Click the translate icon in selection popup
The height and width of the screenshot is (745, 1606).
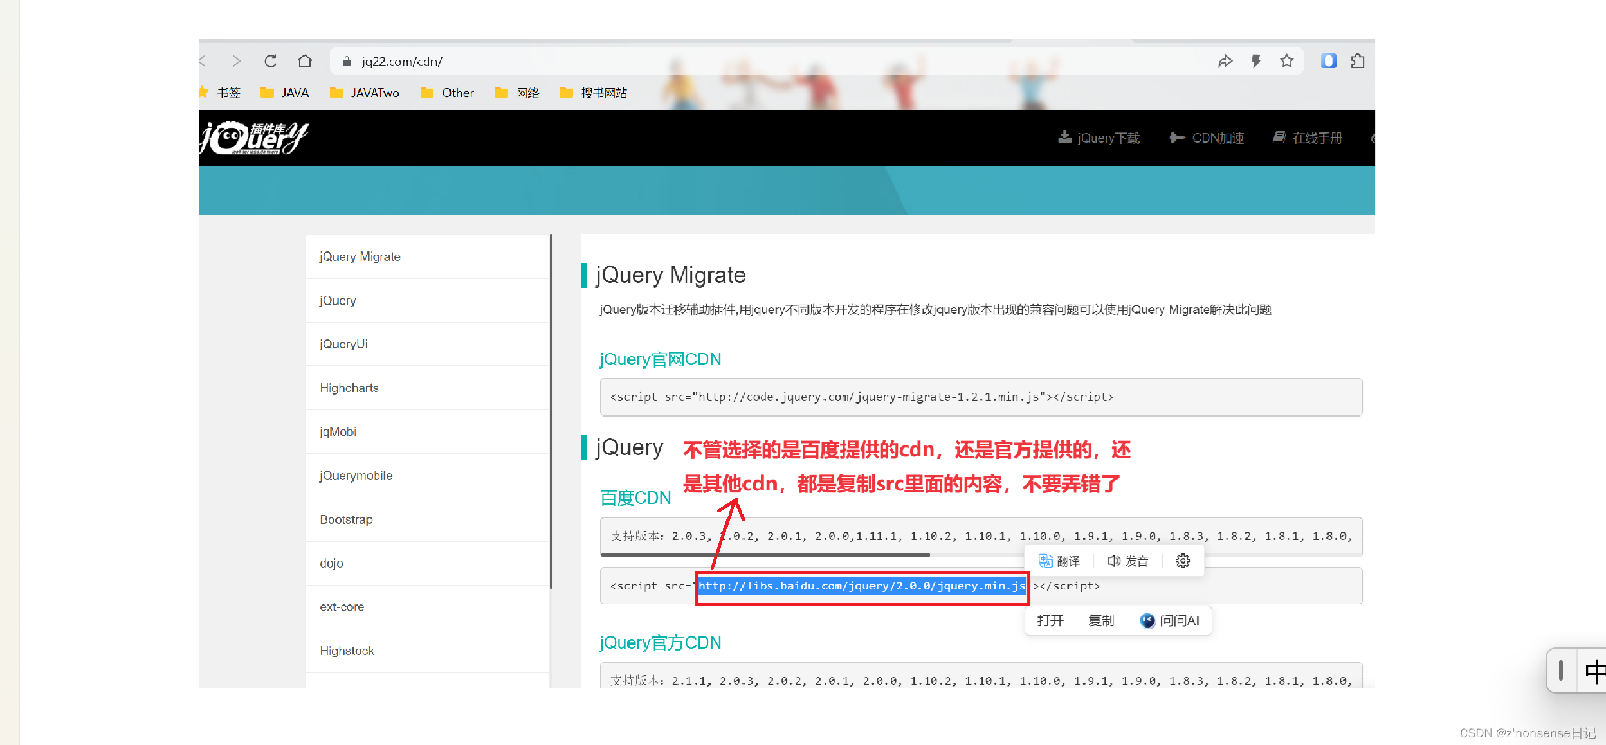point(1046,561)
